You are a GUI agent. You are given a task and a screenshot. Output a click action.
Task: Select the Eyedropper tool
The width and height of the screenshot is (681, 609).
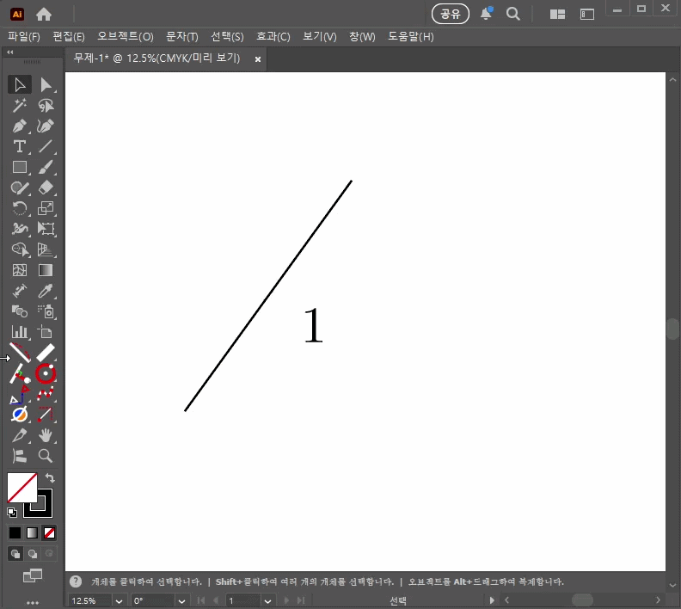46,291
